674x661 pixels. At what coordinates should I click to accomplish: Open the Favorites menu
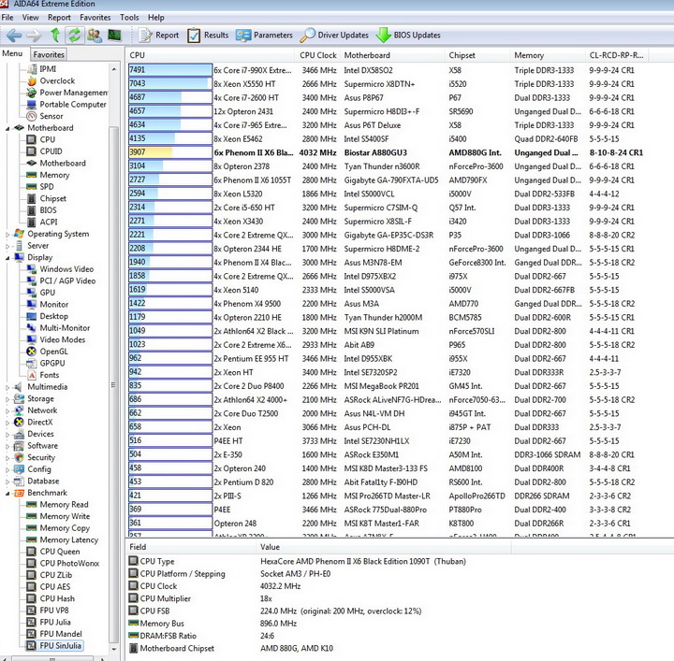pyautogui.click(x=95, y=18)
